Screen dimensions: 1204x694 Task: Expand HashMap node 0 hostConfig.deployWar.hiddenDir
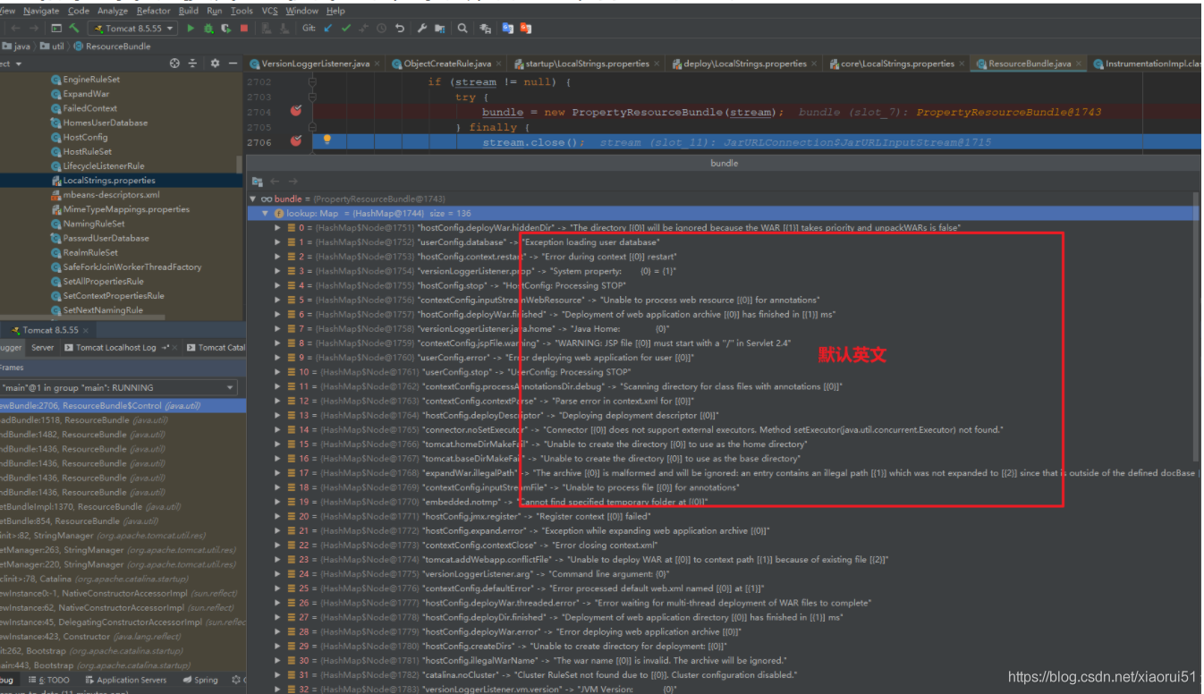(x=278, y=228)
